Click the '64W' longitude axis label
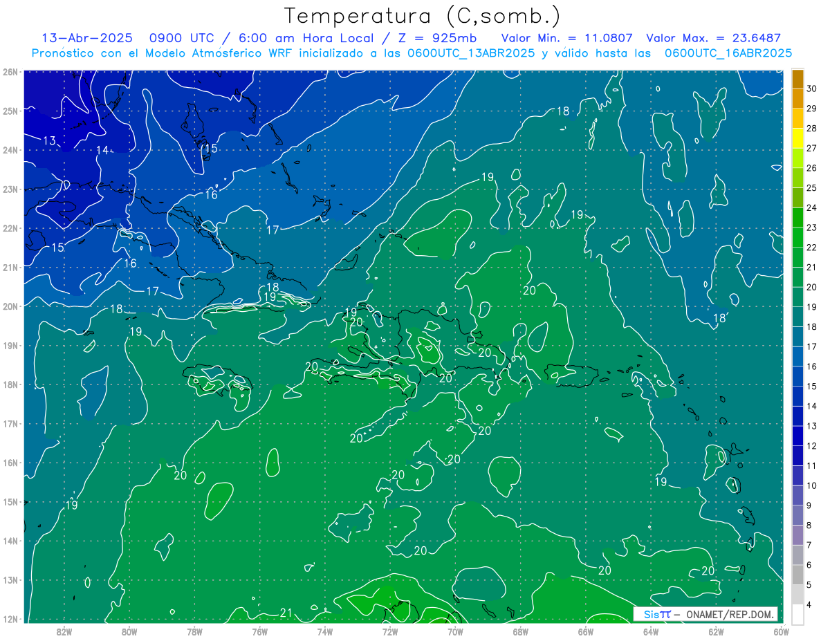Viewport: 830px width, 641px height. coord(650,631)
